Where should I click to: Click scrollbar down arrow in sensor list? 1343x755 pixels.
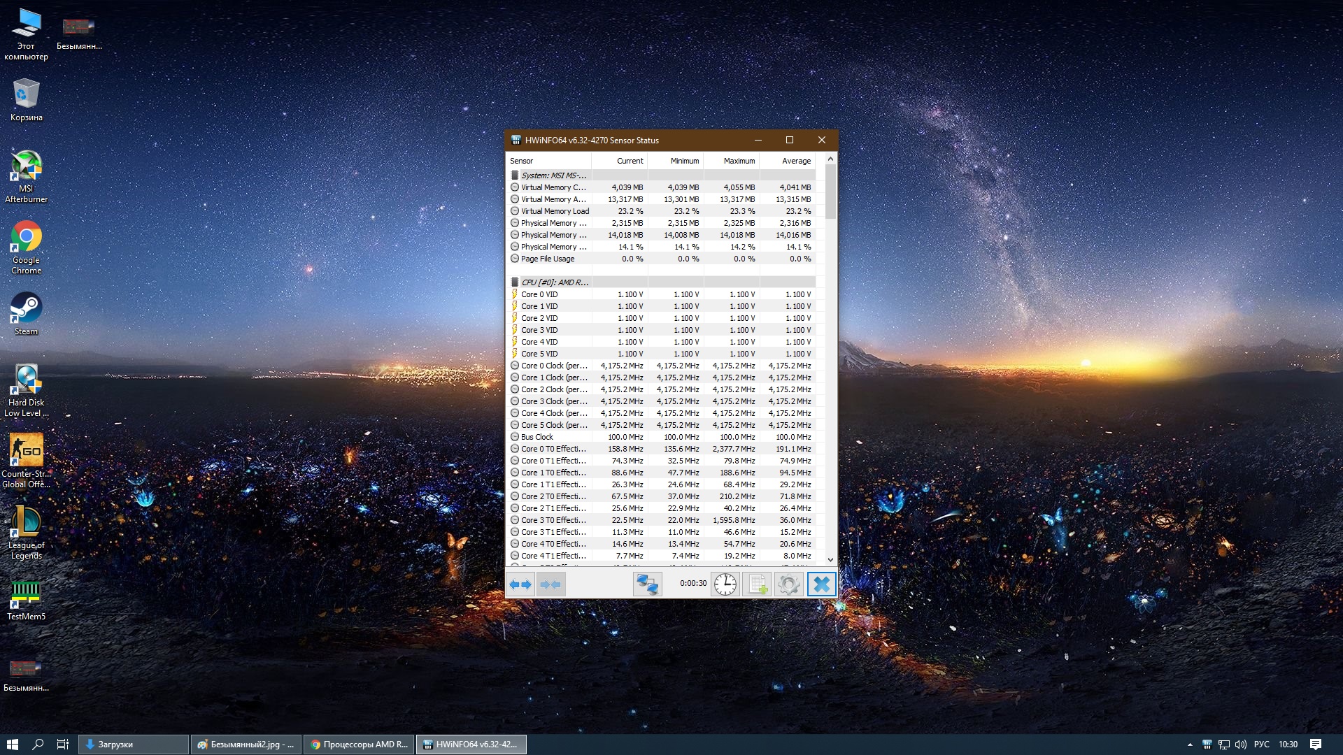click(x=830, y=559)
